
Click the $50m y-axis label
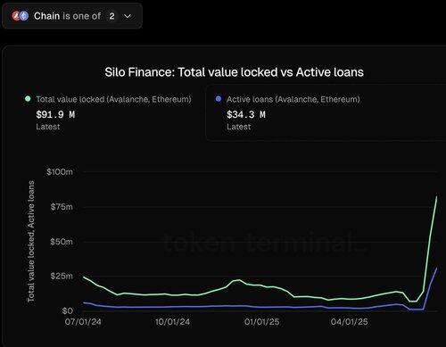(62, 242)
